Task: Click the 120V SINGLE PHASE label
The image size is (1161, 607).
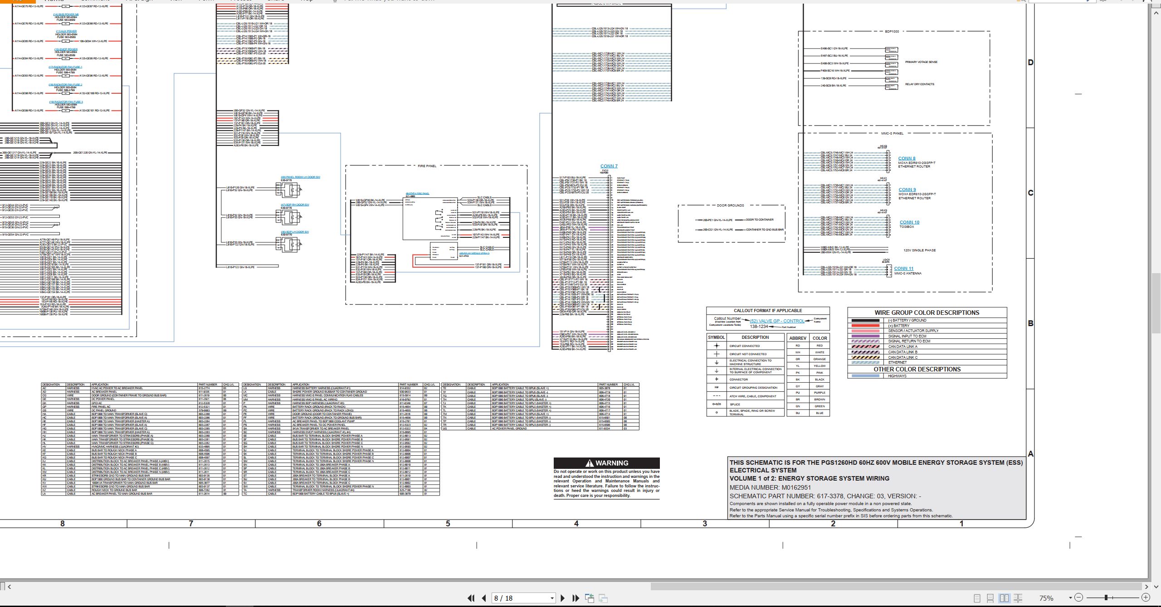Action: pyautogui.click(x=919, y=250)
